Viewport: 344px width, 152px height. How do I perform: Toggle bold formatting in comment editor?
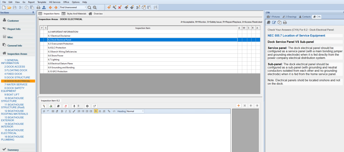62,111
